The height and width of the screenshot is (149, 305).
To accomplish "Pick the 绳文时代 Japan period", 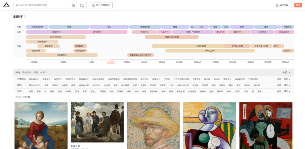I will 56,32.
